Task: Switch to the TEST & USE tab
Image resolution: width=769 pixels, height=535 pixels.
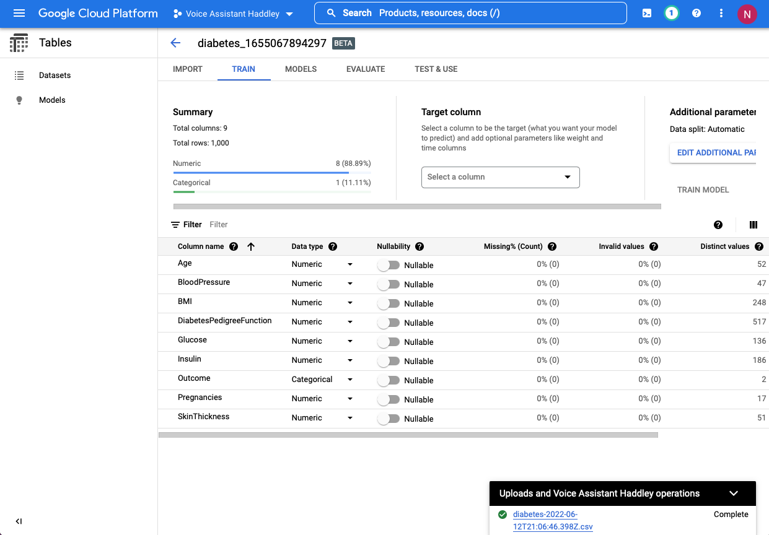Action: pyautogui.click(x=436, y=69)
